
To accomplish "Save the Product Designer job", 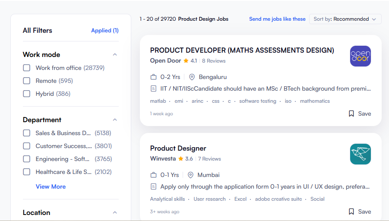I will click(x=360, y=212).
